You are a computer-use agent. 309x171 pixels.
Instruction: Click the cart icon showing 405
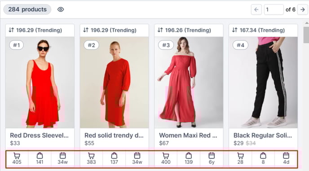(17, 156)
